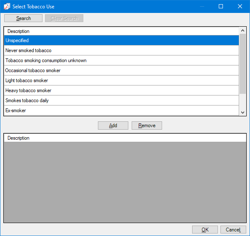
Task: Click the Add button
Action: (x=113, y=126)
